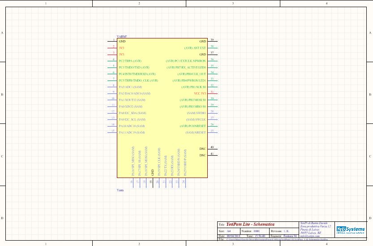Select the revision value 1.1L
The height and width of the screenshot is (246, 373).
point(286,231)
